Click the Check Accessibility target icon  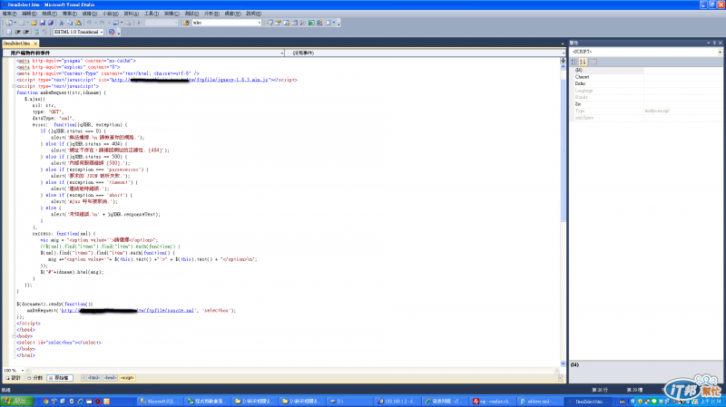112,32
